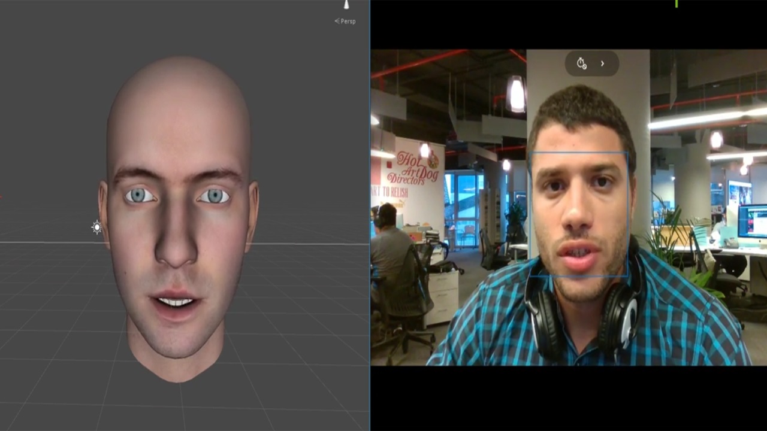
Task: Open the view orientation menu via the scene gizmo
Action: point(346,6)
